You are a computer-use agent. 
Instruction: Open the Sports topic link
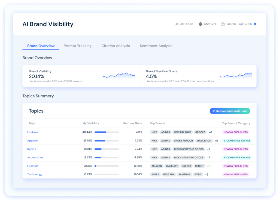[x=32, y=149]
